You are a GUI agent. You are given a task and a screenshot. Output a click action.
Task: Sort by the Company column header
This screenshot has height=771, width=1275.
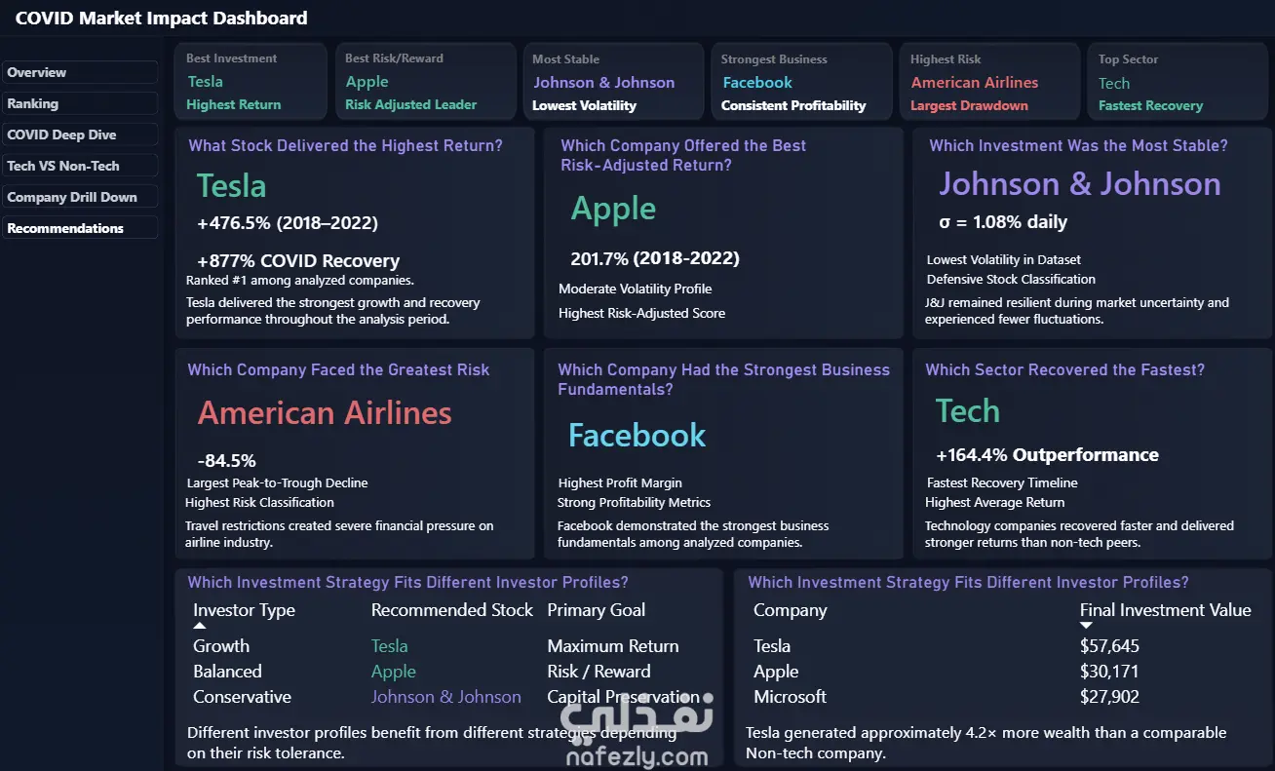coord(791,610)
